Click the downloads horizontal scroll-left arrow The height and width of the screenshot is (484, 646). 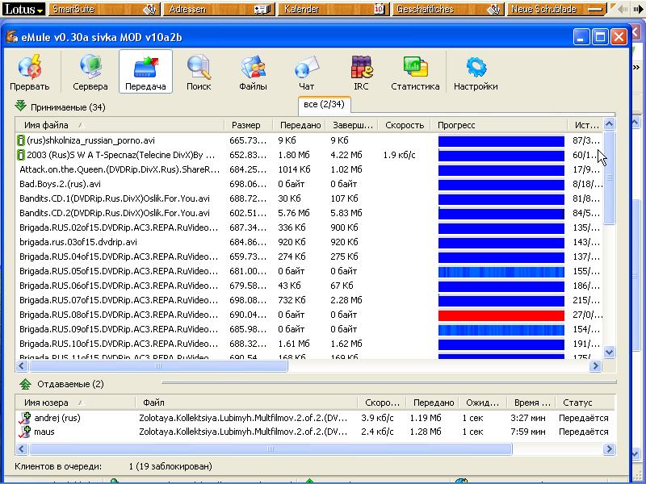tap(23, 366)
